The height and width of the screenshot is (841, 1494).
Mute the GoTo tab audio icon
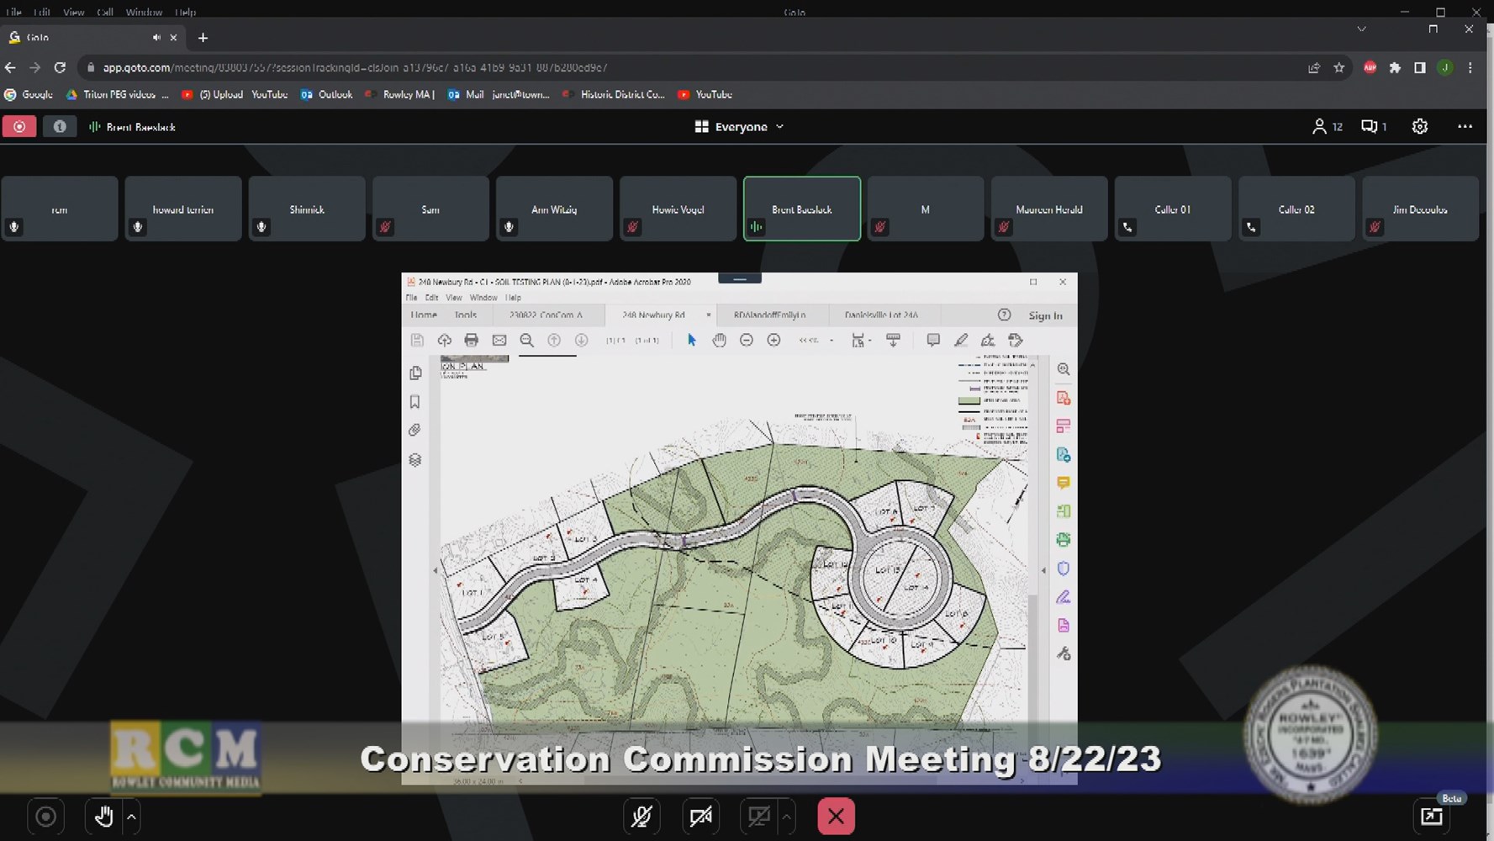(x=156, y=37)
